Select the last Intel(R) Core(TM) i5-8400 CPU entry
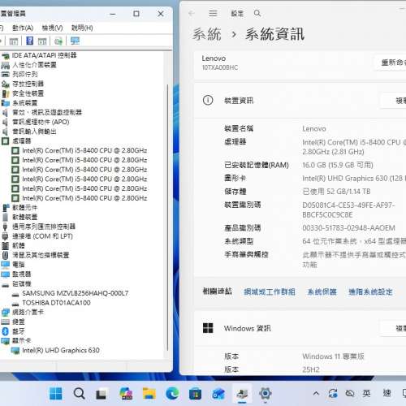The height and width of the screenshot is (406, 406). pos(84,198)
